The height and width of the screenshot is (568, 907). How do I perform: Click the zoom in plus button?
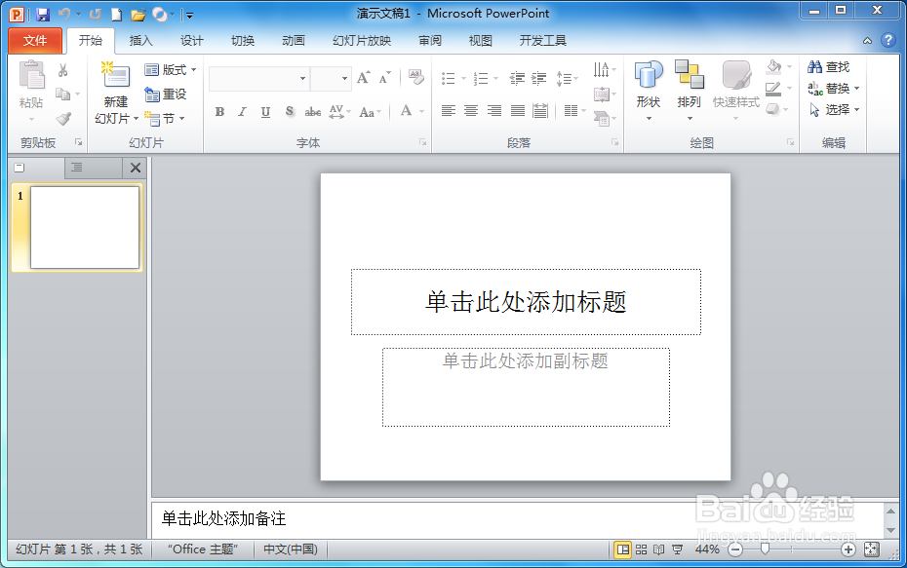coord(848,549)
